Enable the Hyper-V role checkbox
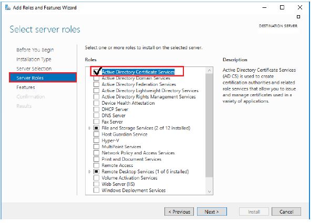The width and height of the screenshot is (320, 223). point(96,140)
